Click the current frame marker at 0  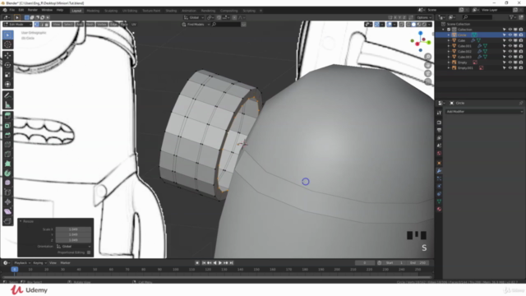[x=15, y=270]
